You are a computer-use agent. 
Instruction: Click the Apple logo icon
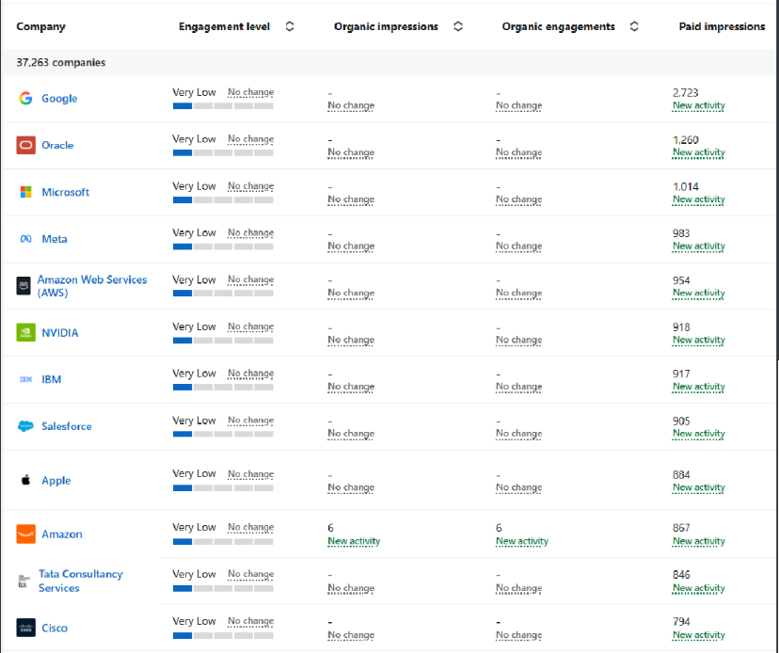coord(25,480)
